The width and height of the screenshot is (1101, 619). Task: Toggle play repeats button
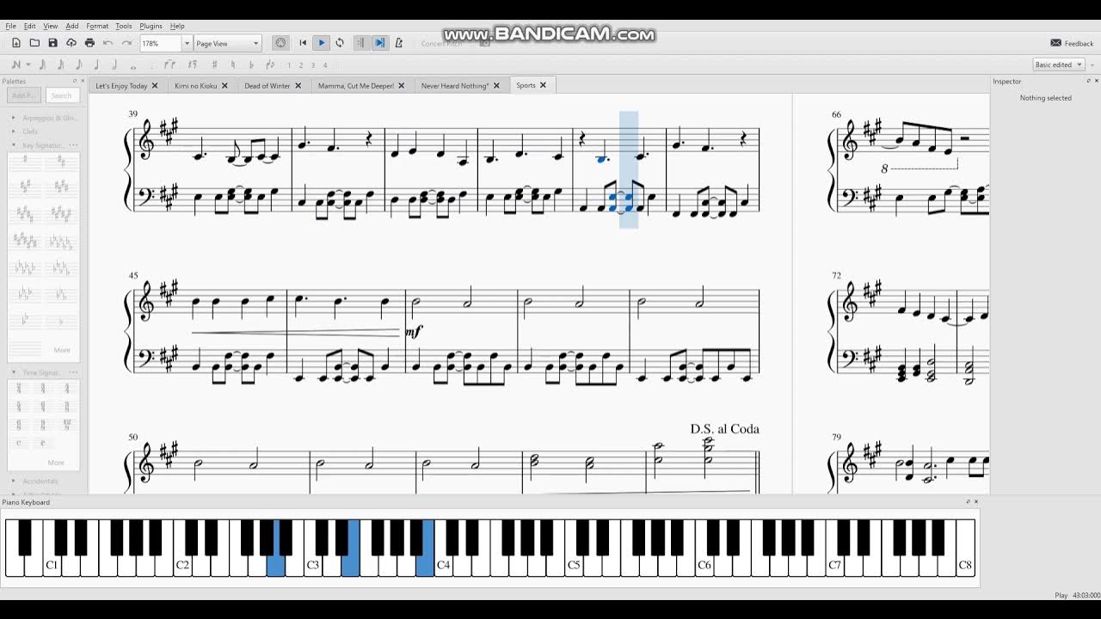pos(360,43)
